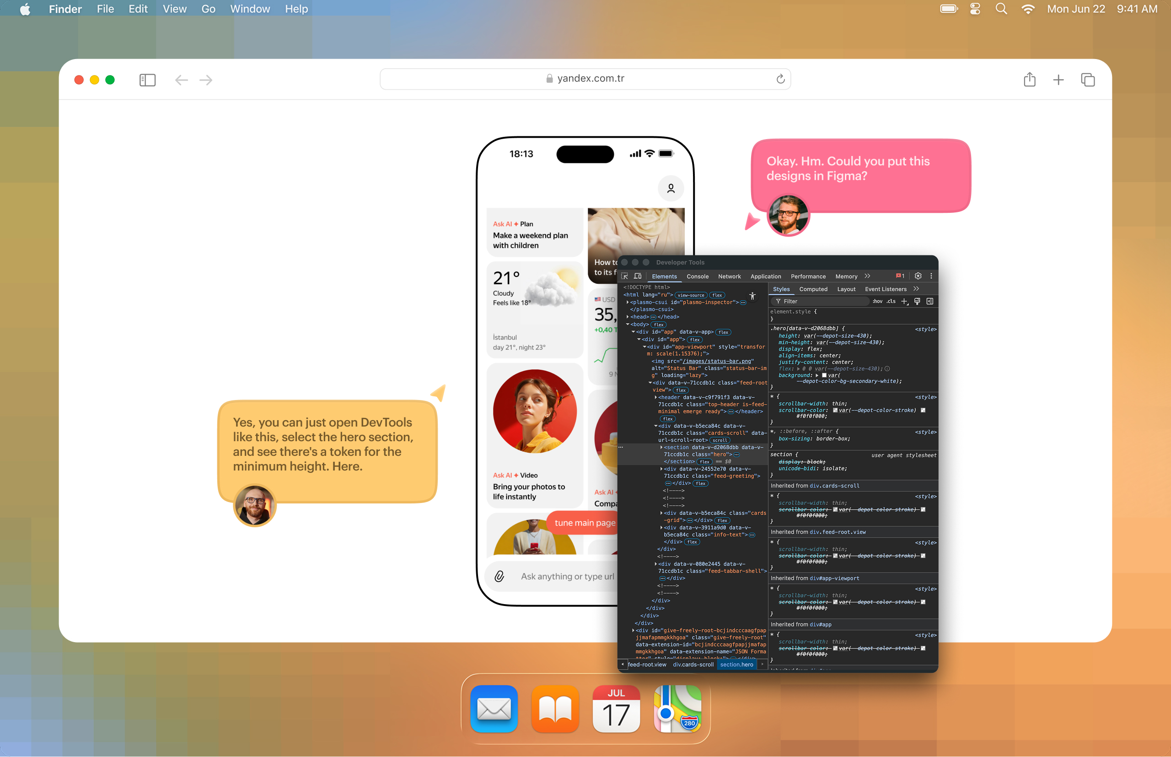
Task: Open DevTools settings gear
Action: tap(918, 276)
